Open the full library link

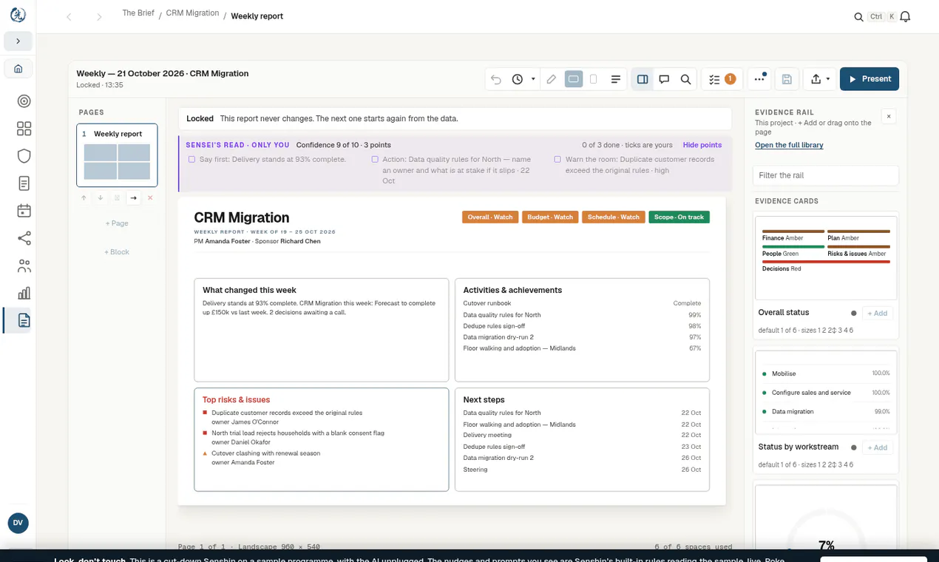tap(789, 145)
